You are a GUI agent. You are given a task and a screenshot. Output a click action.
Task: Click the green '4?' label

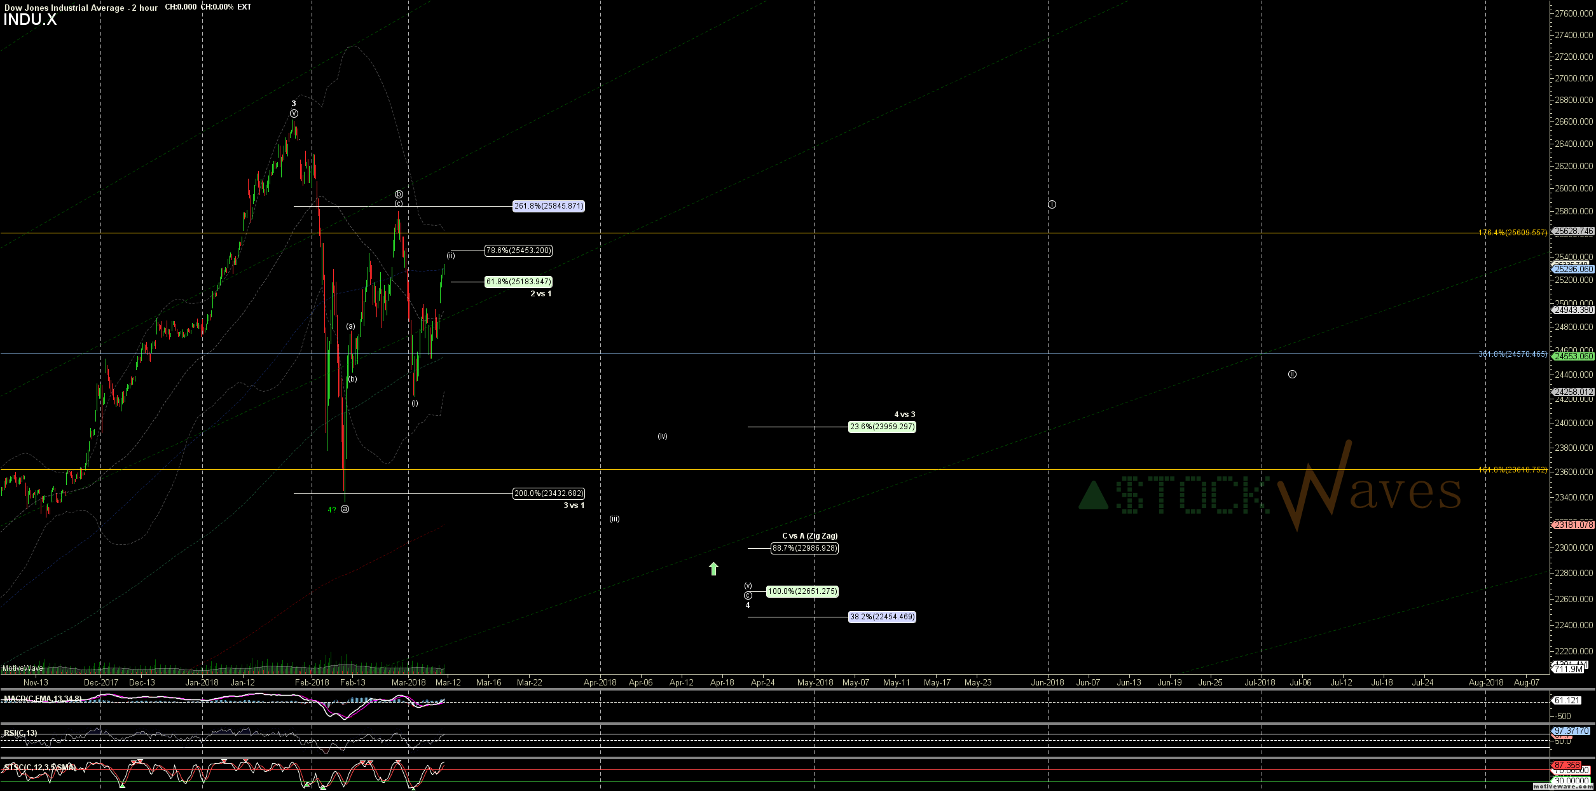point(332,510)
